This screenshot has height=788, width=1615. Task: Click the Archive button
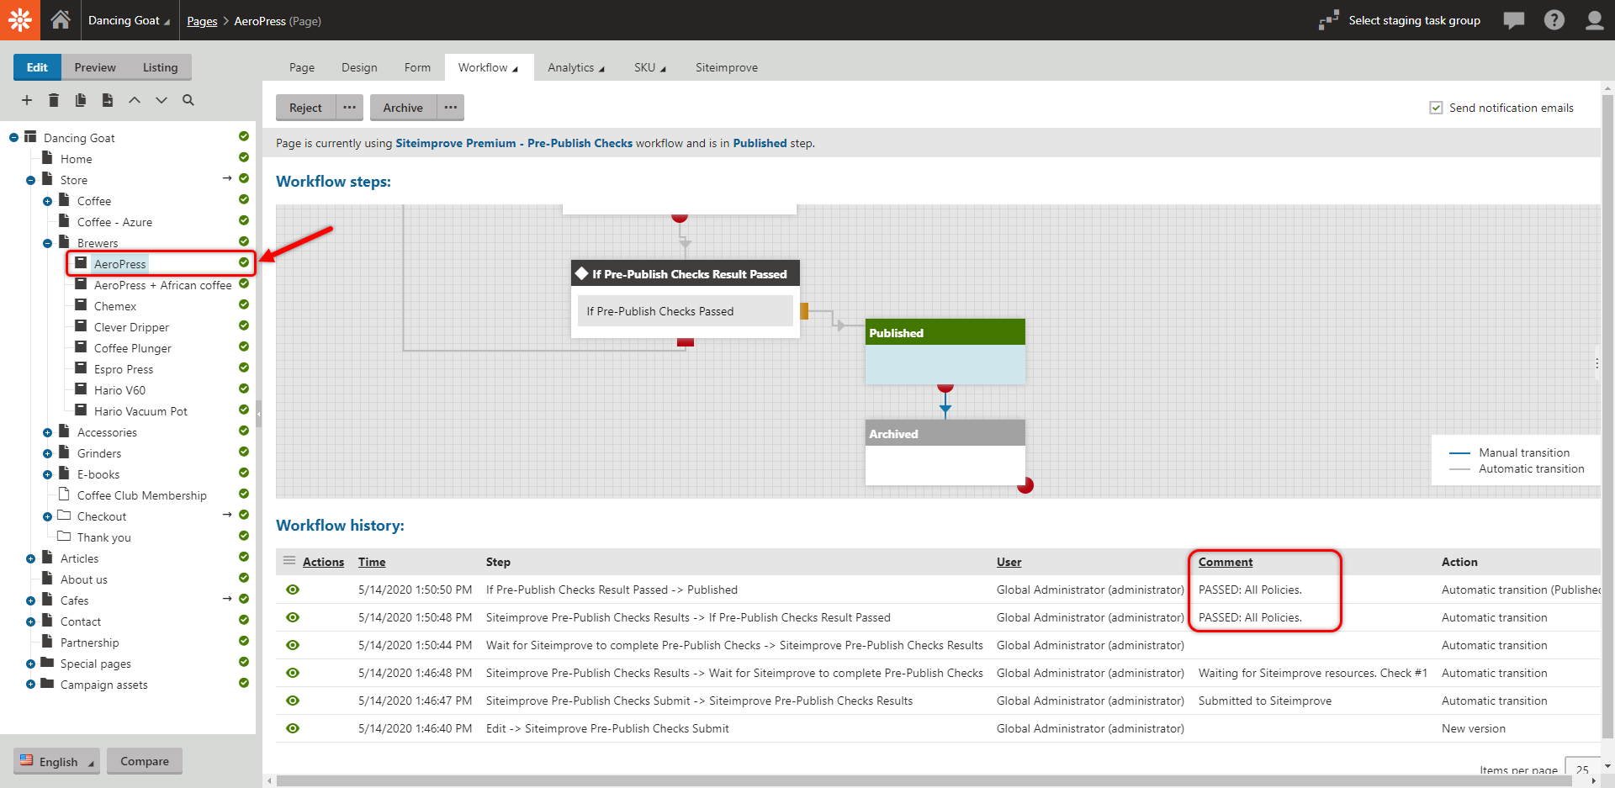point(403,108)
